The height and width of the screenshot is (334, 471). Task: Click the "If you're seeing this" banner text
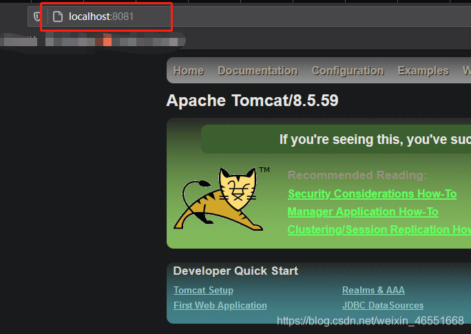375,139
